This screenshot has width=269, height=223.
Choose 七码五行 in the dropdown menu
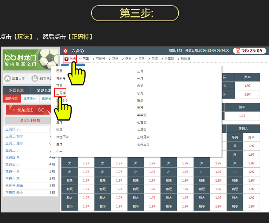(143, 144)
